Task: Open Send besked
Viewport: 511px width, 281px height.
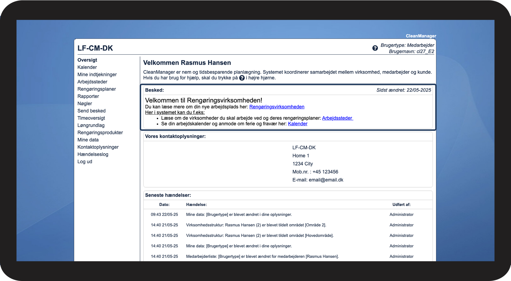Action: click(x=91, y=111)
